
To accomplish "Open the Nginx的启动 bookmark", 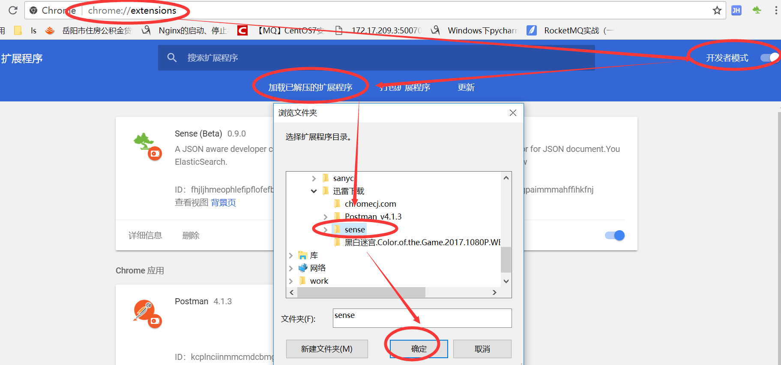I will pos(185,30).
